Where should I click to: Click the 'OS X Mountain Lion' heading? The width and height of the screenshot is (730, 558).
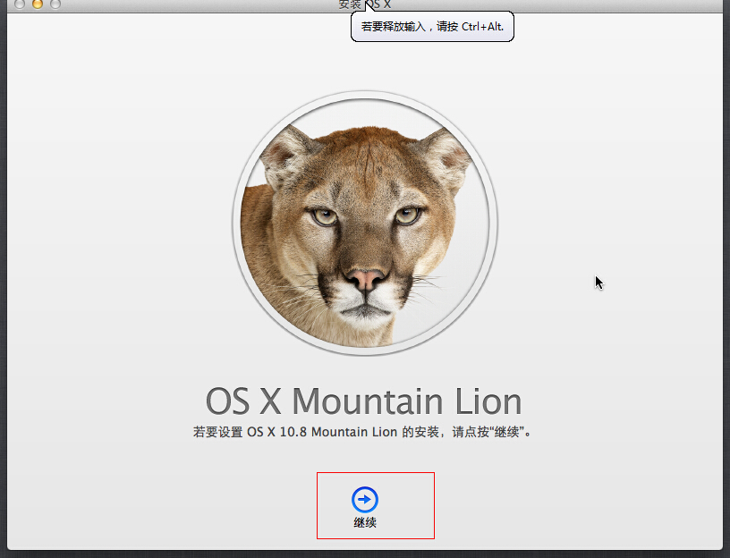pos(363,402)
